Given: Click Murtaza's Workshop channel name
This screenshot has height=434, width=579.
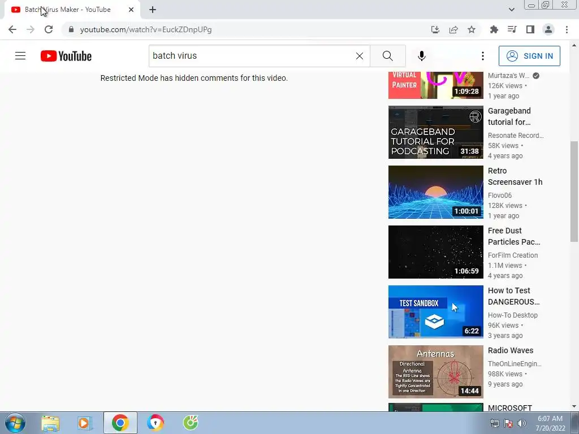Looking at the screenshot, I should [508, 75].
